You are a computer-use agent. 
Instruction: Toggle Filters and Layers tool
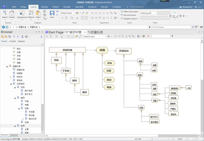(x=129, y=12)
